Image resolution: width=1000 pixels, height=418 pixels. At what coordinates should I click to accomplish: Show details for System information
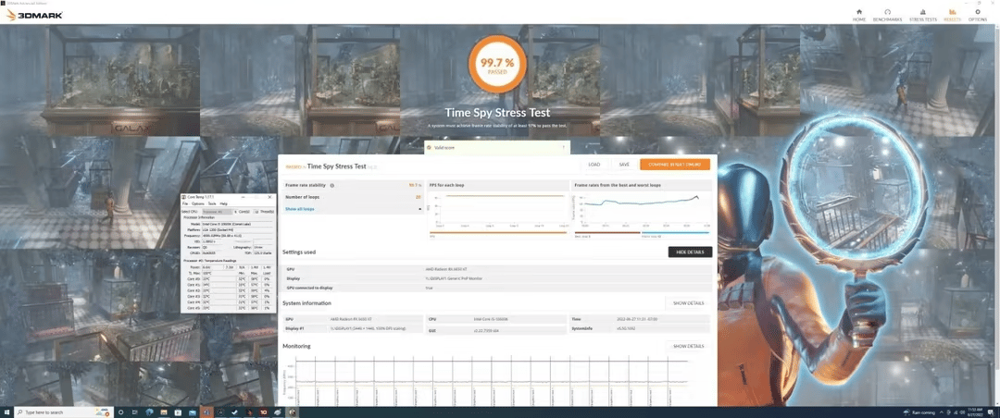(688, 303)
